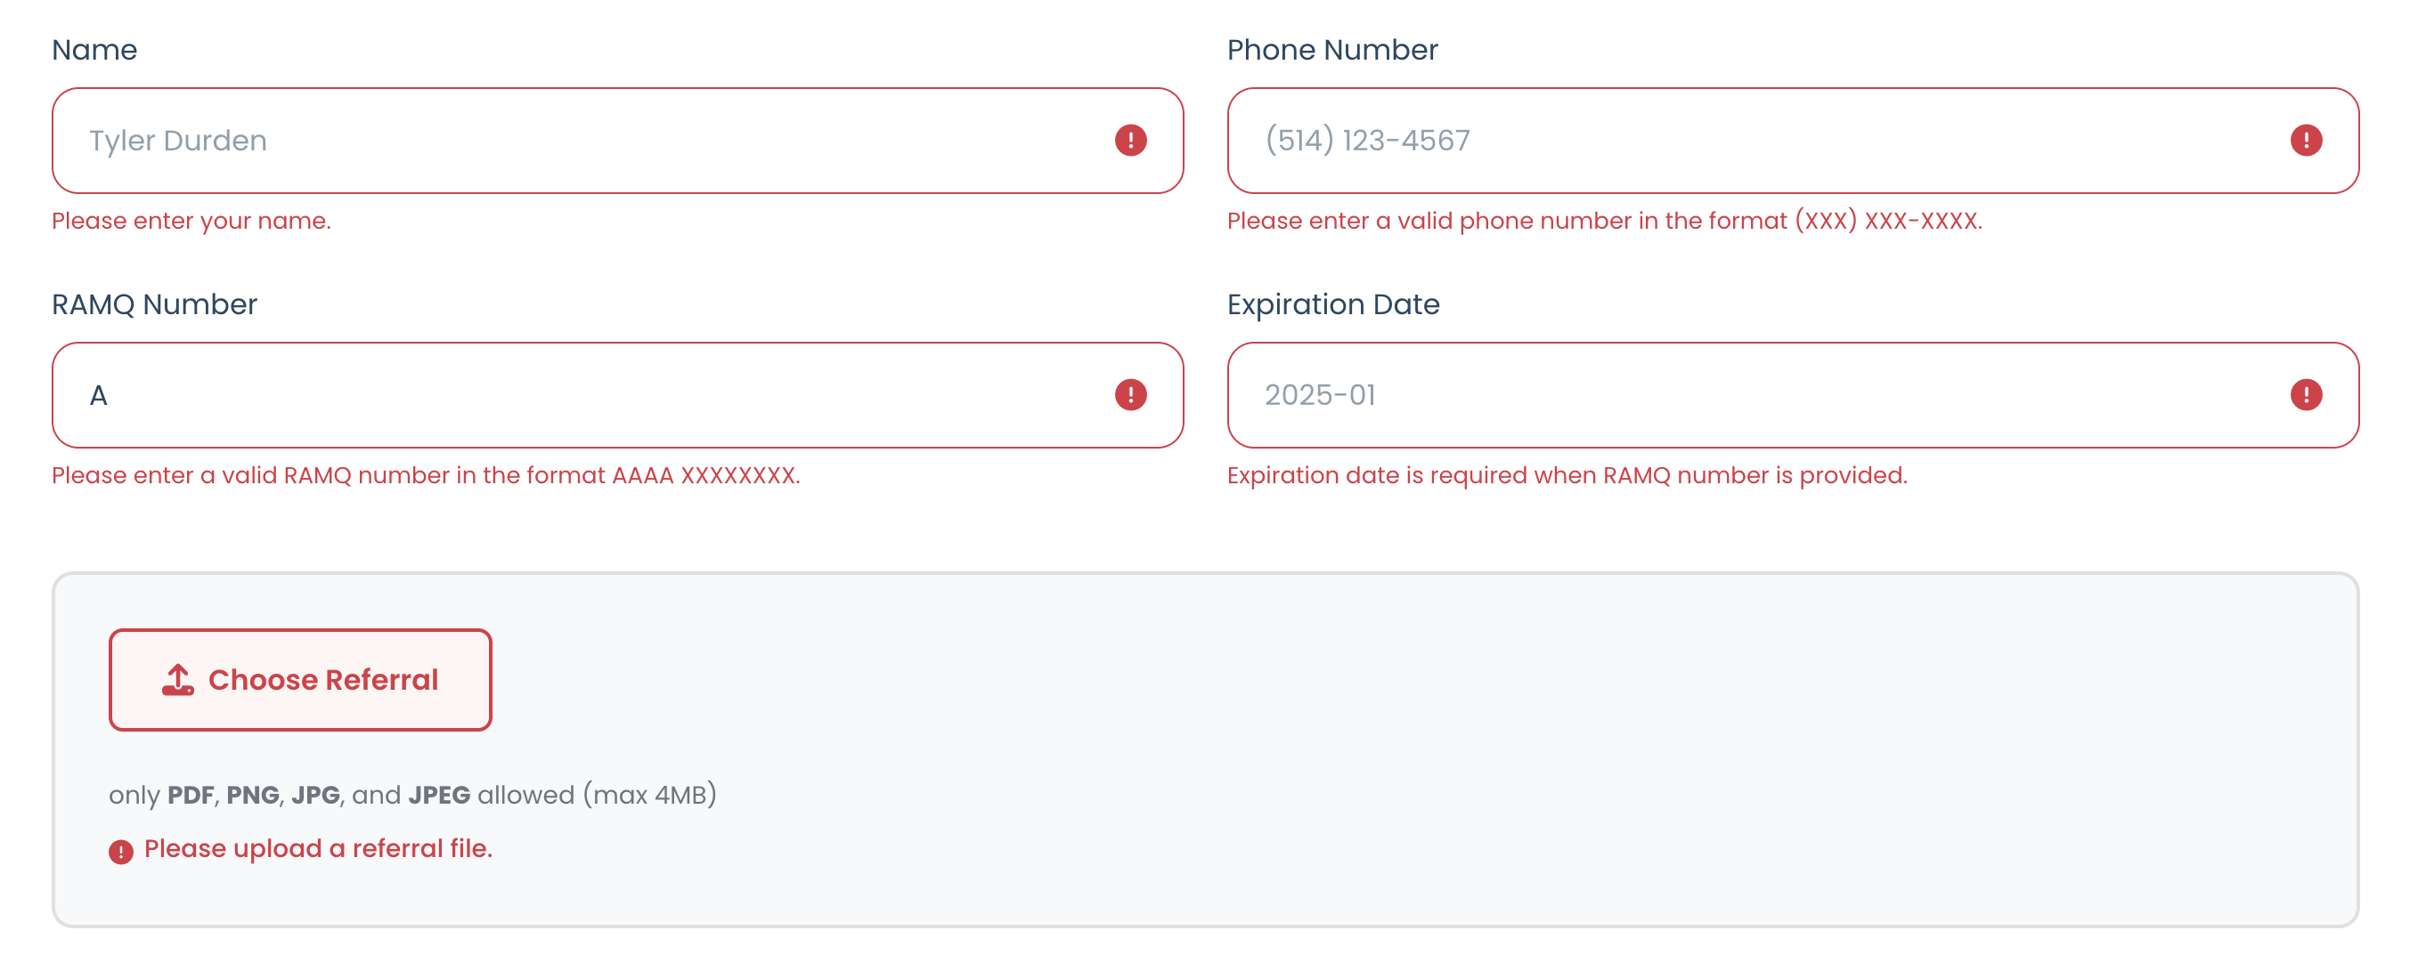Click the error icon in RAMQ Number field
The height and width of the screenshot is (979, 2410).
pos(1130,394)
